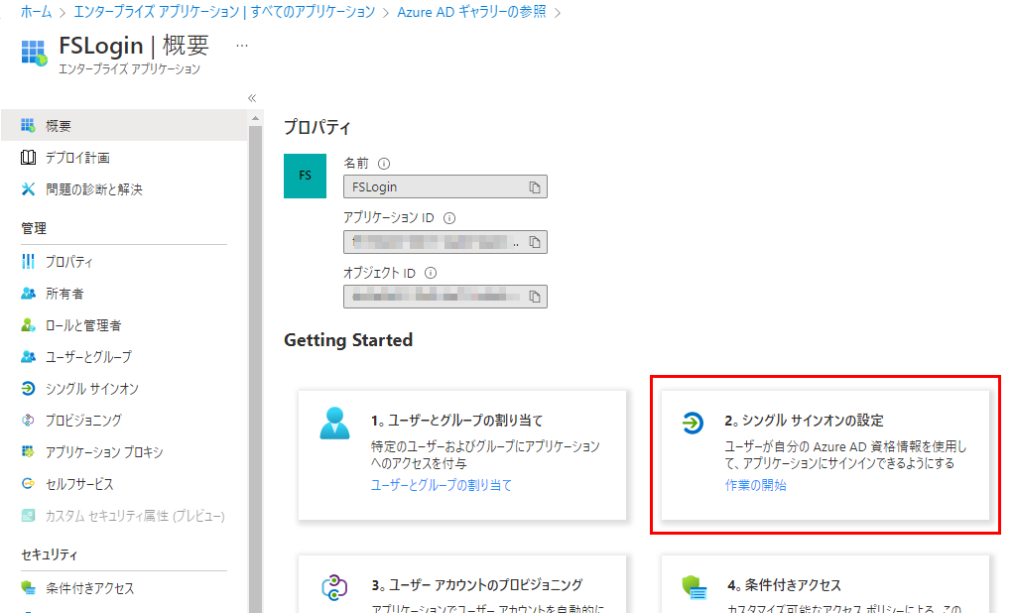The image size is (1015, 613).
Task: Click the shield icon on card 4
Action: [695, 588]
